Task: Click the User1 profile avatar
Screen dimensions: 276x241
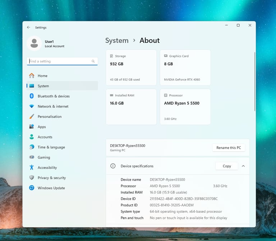Action: (x=34, y=43)
